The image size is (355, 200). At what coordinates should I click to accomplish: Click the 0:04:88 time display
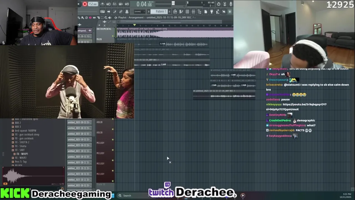tap(145, 4)
